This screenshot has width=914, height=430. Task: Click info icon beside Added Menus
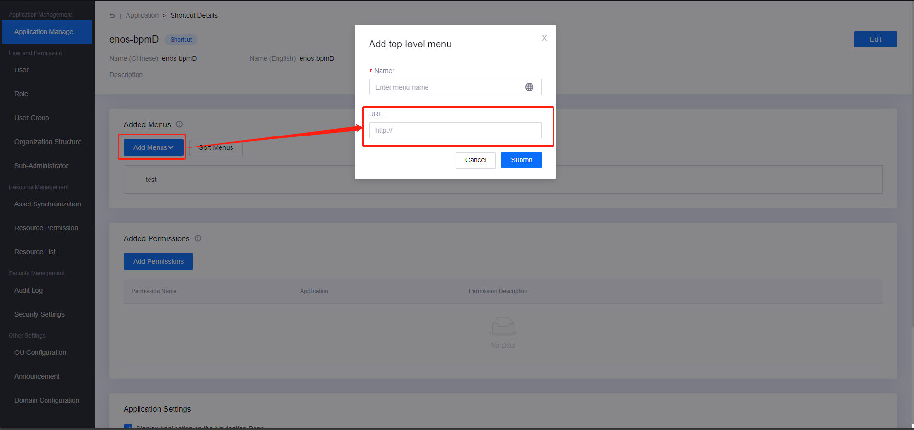[179, 124]
